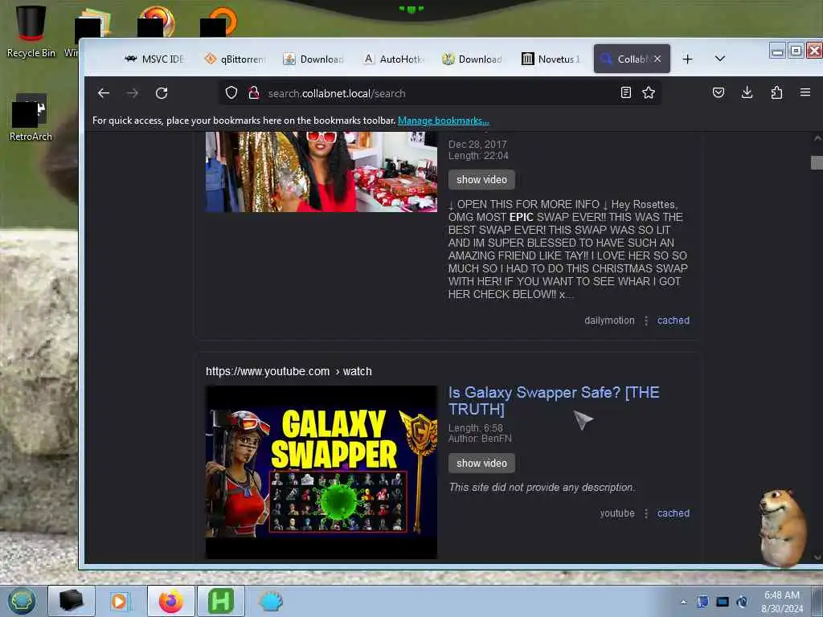Switch to the Novetus tab

tap(551, 59)
